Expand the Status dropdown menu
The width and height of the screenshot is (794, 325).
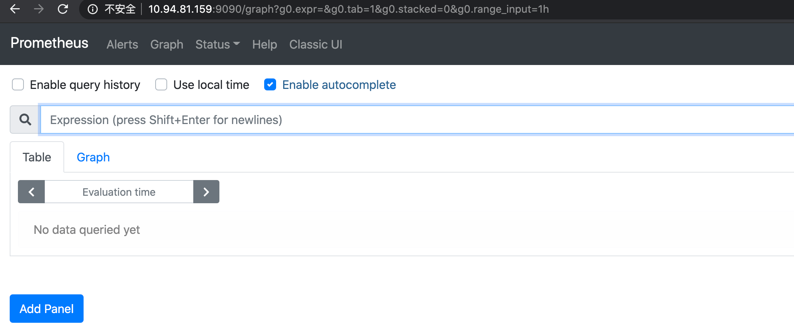point(217,44)
